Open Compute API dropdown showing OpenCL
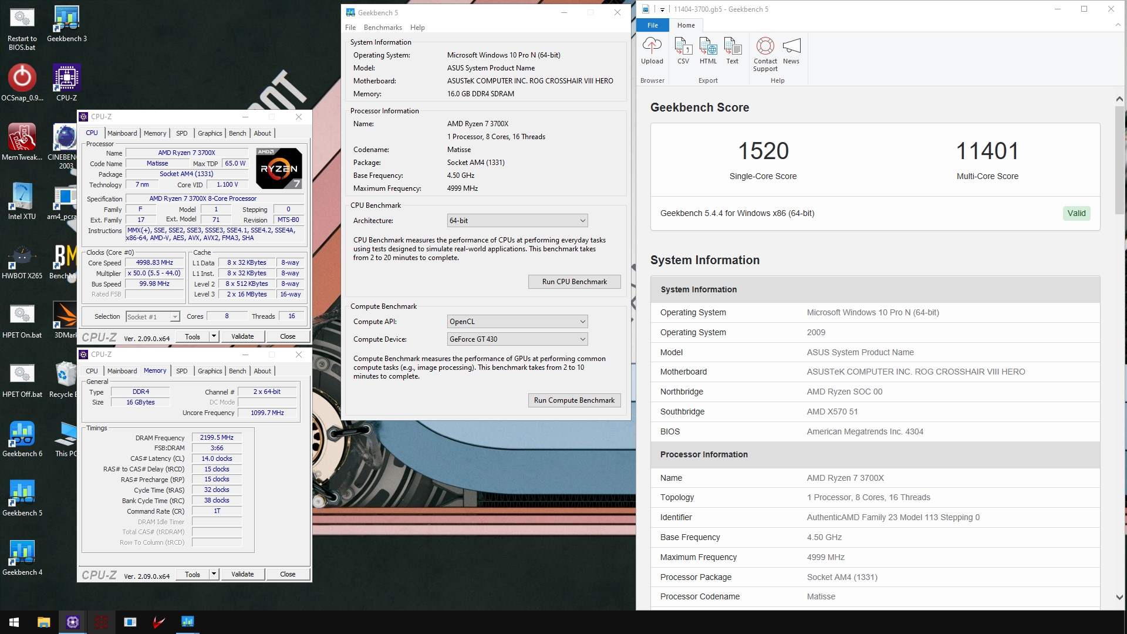 517,322
